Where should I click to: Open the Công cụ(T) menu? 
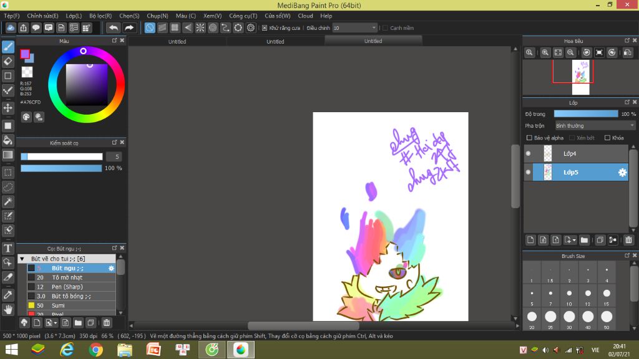pos(243,16)
